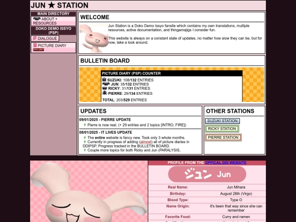Click the Pierre icon in the diary counter

click(105, 93)
